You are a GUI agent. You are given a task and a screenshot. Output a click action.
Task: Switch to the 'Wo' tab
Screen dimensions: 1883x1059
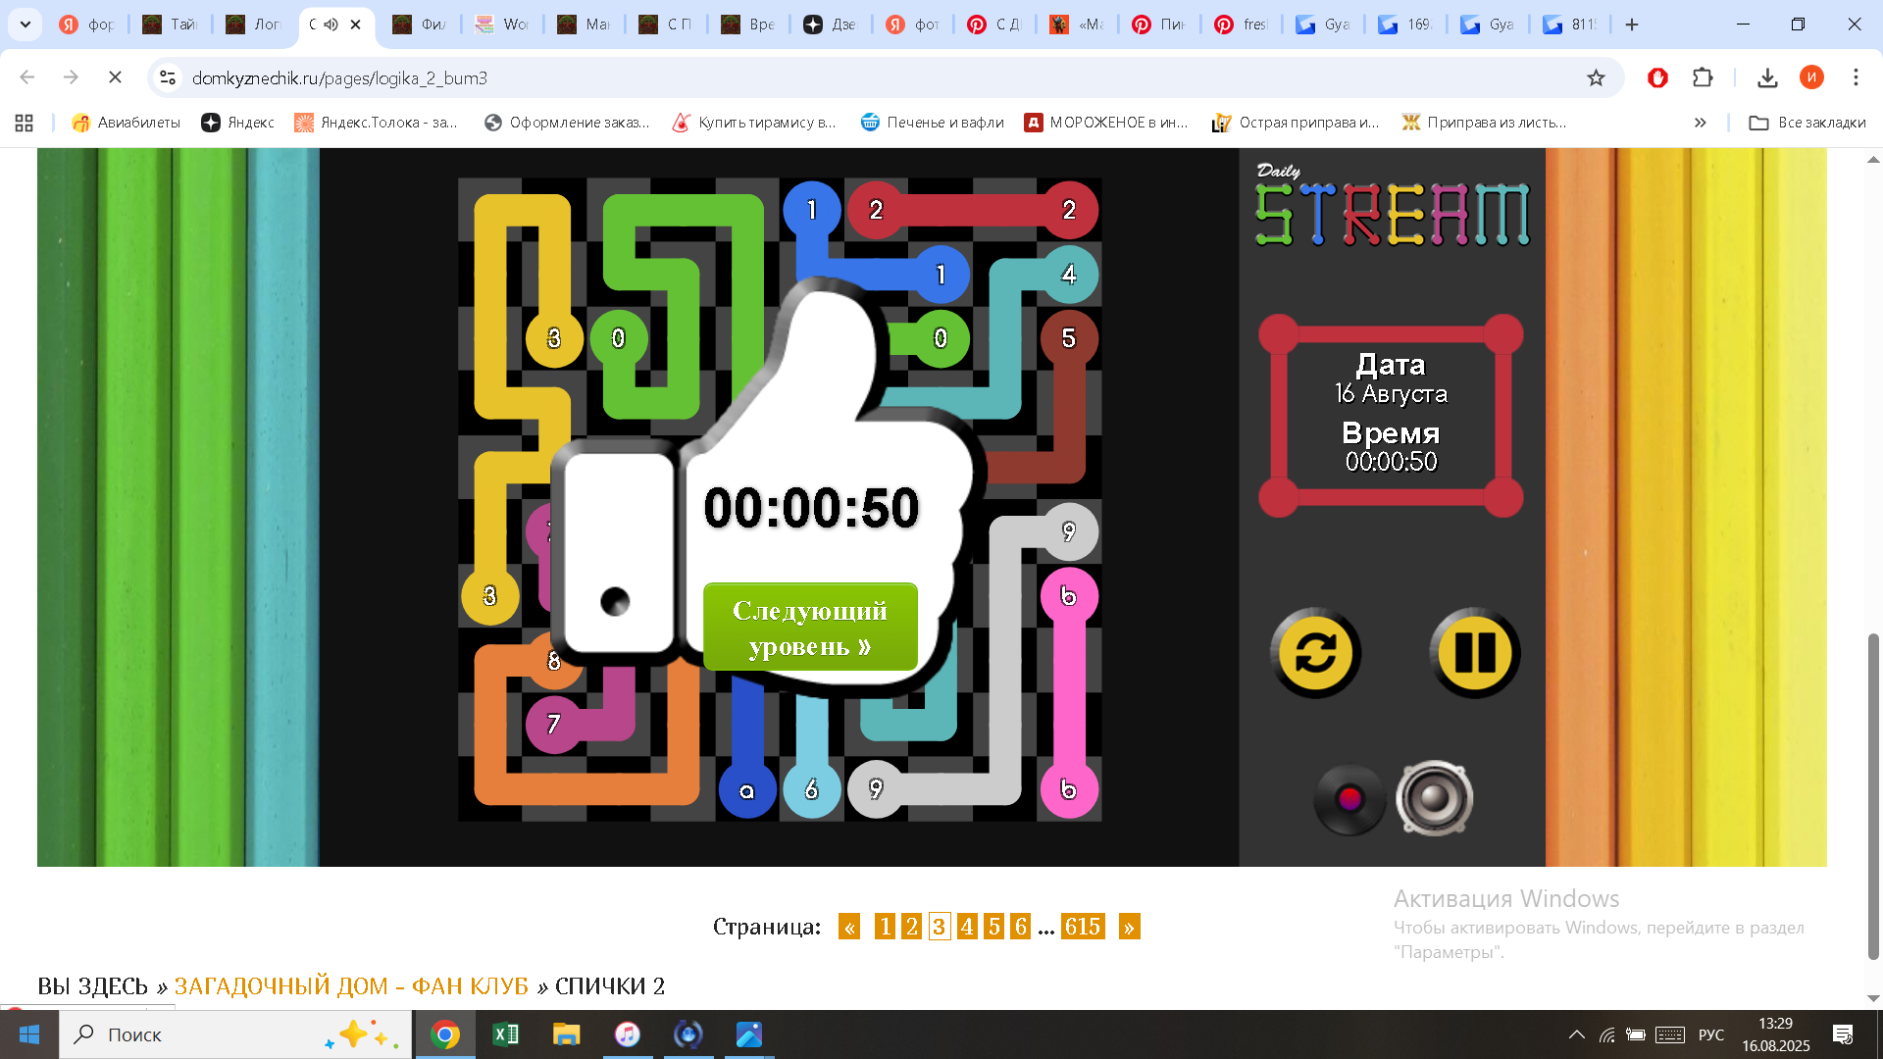tap(501, 25)
